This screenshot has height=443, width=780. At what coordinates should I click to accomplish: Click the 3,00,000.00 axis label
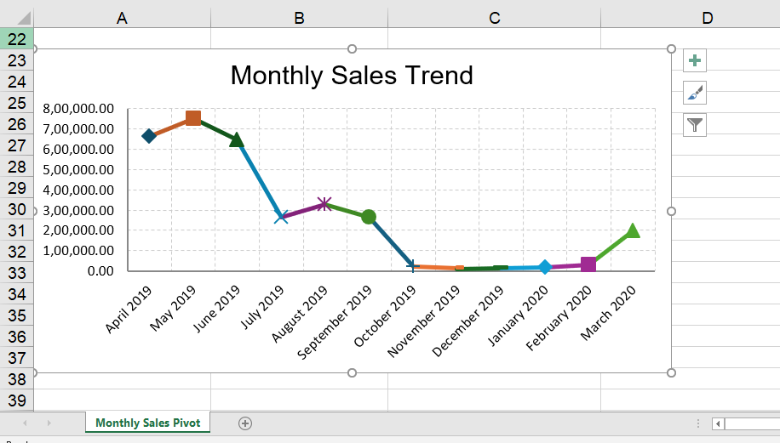pyautogui.click(x=78, y=210)
